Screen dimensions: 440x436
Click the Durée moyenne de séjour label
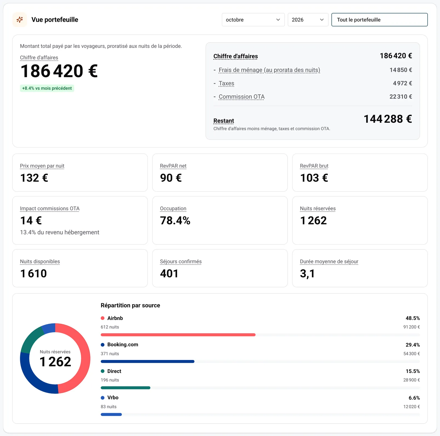329,261
